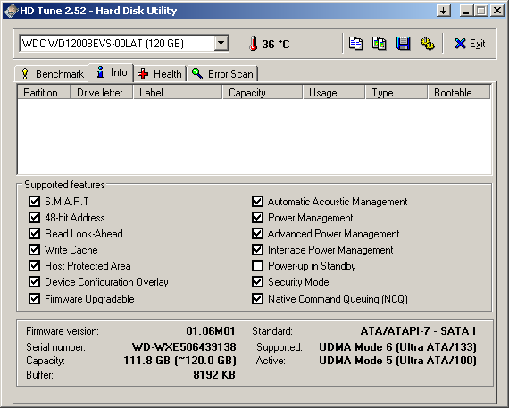Click the HD Tune title bar icon
The width and height of the screenshot is (509, 408).
pos(11,11)
